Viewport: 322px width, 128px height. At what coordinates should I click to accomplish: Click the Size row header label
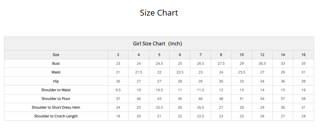click(56, 55)
